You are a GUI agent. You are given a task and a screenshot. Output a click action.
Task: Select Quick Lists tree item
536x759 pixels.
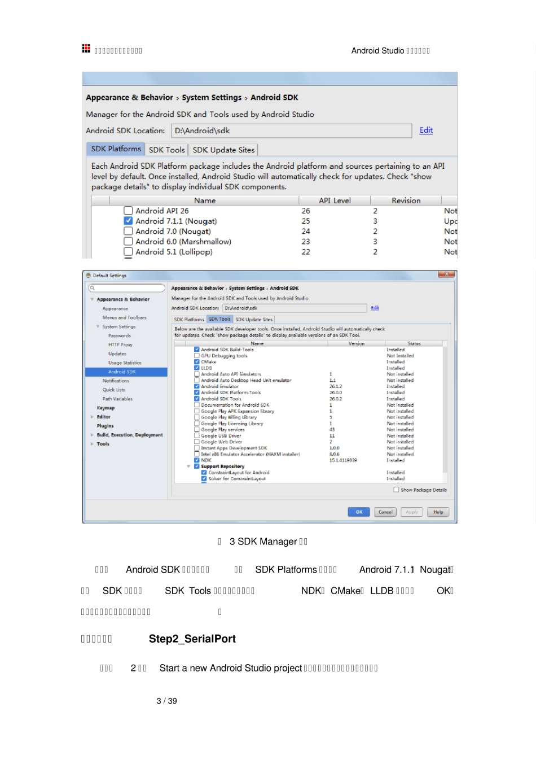pos(114,390)
